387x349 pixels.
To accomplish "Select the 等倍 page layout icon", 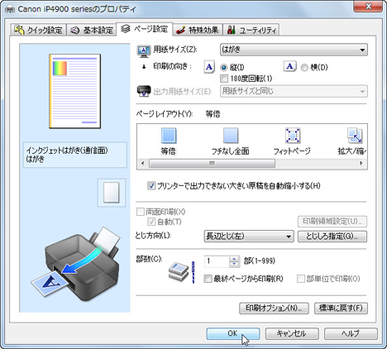I will [x=169, y=136].
